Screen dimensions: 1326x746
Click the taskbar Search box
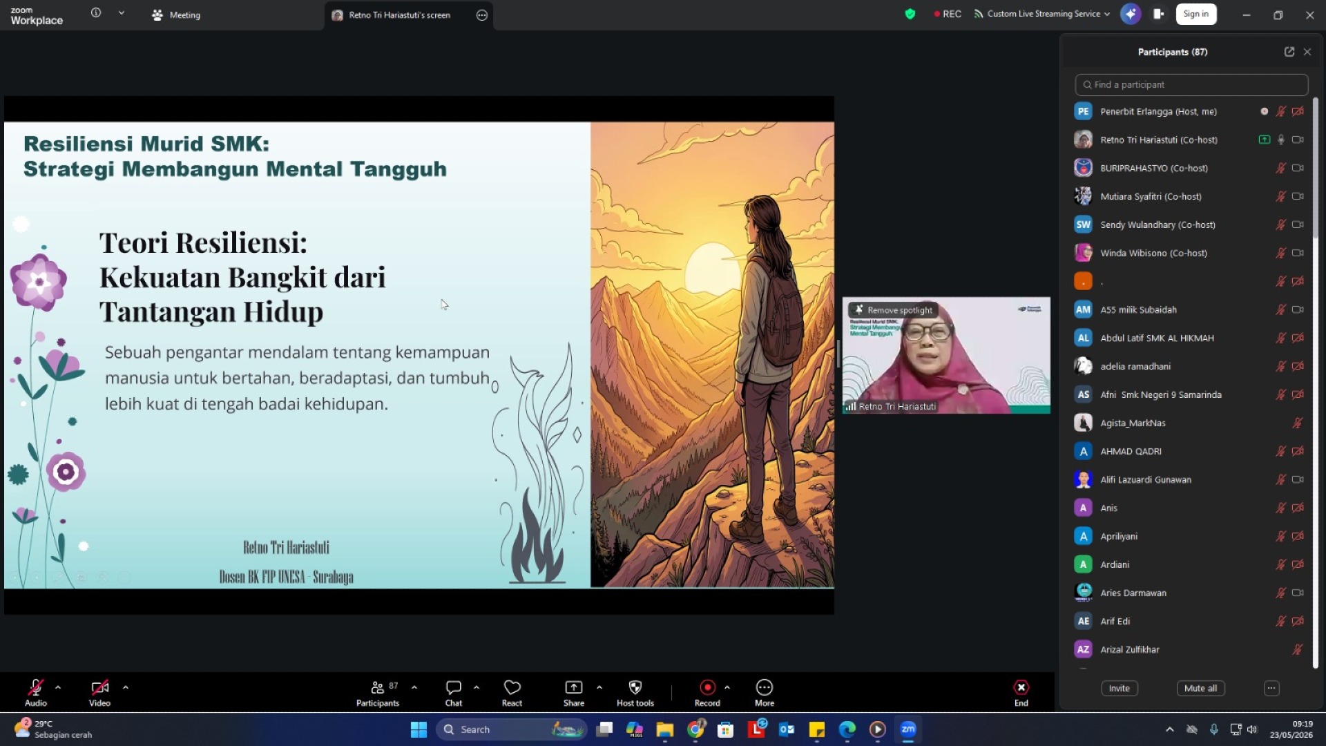click(512, 729)
